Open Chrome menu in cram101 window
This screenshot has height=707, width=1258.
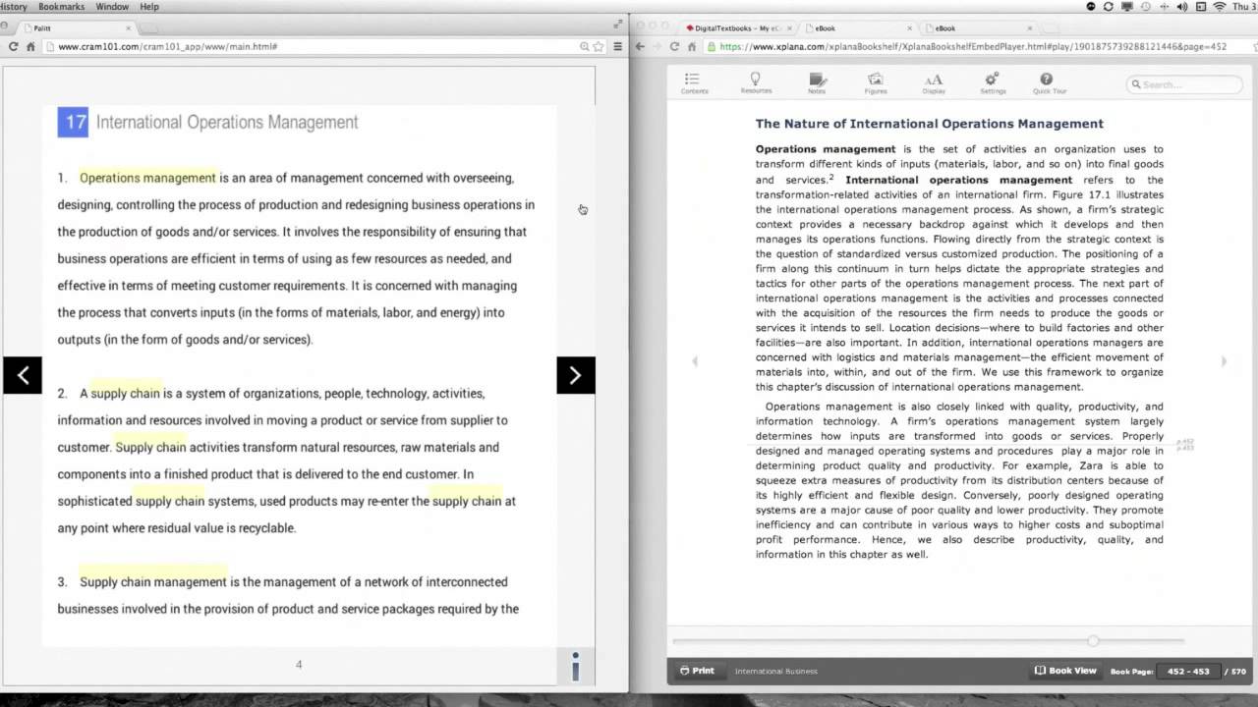tap(617, 46)
